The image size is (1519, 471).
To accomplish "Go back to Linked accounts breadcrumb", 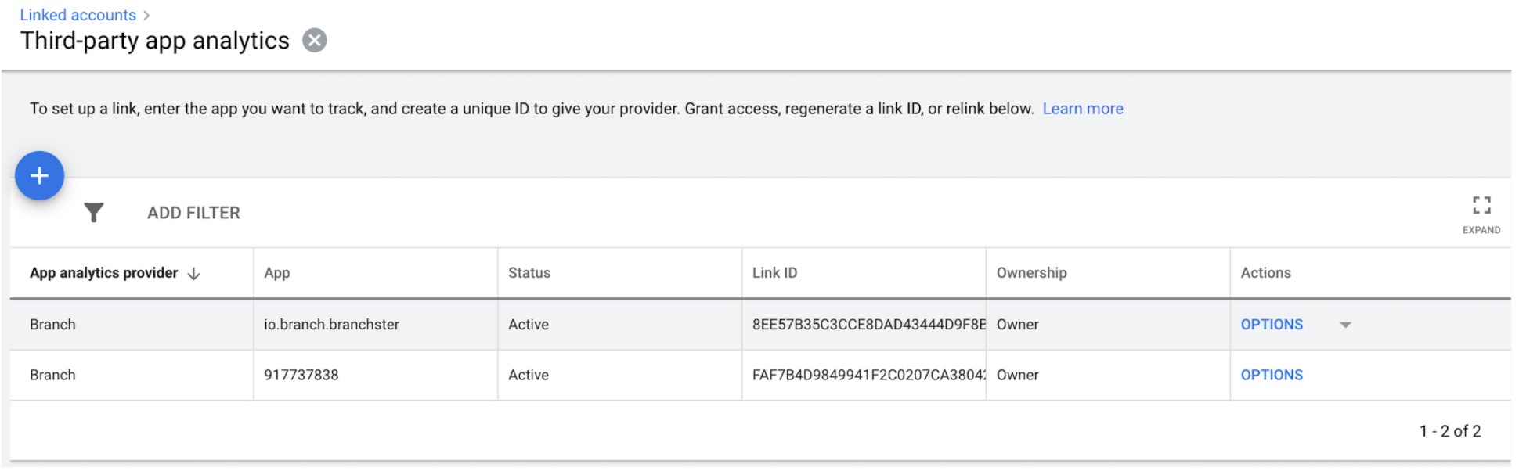I will point(78,15).
